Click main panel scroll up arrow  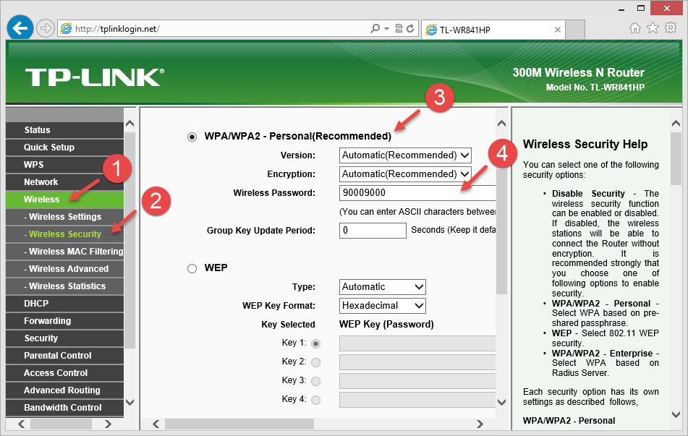point(501,124)
